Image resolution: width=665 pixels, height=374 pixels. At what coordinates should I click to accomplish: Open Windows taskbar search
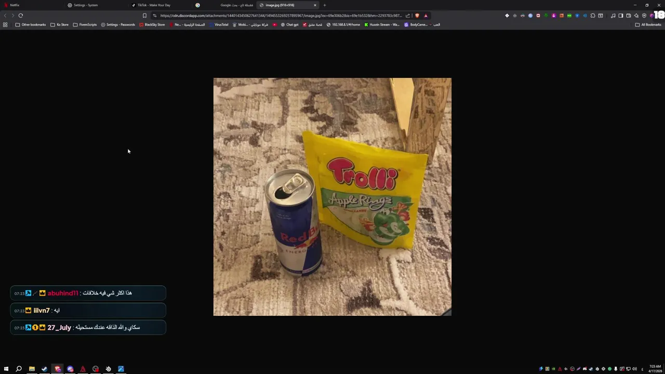(x=19, y=369)
